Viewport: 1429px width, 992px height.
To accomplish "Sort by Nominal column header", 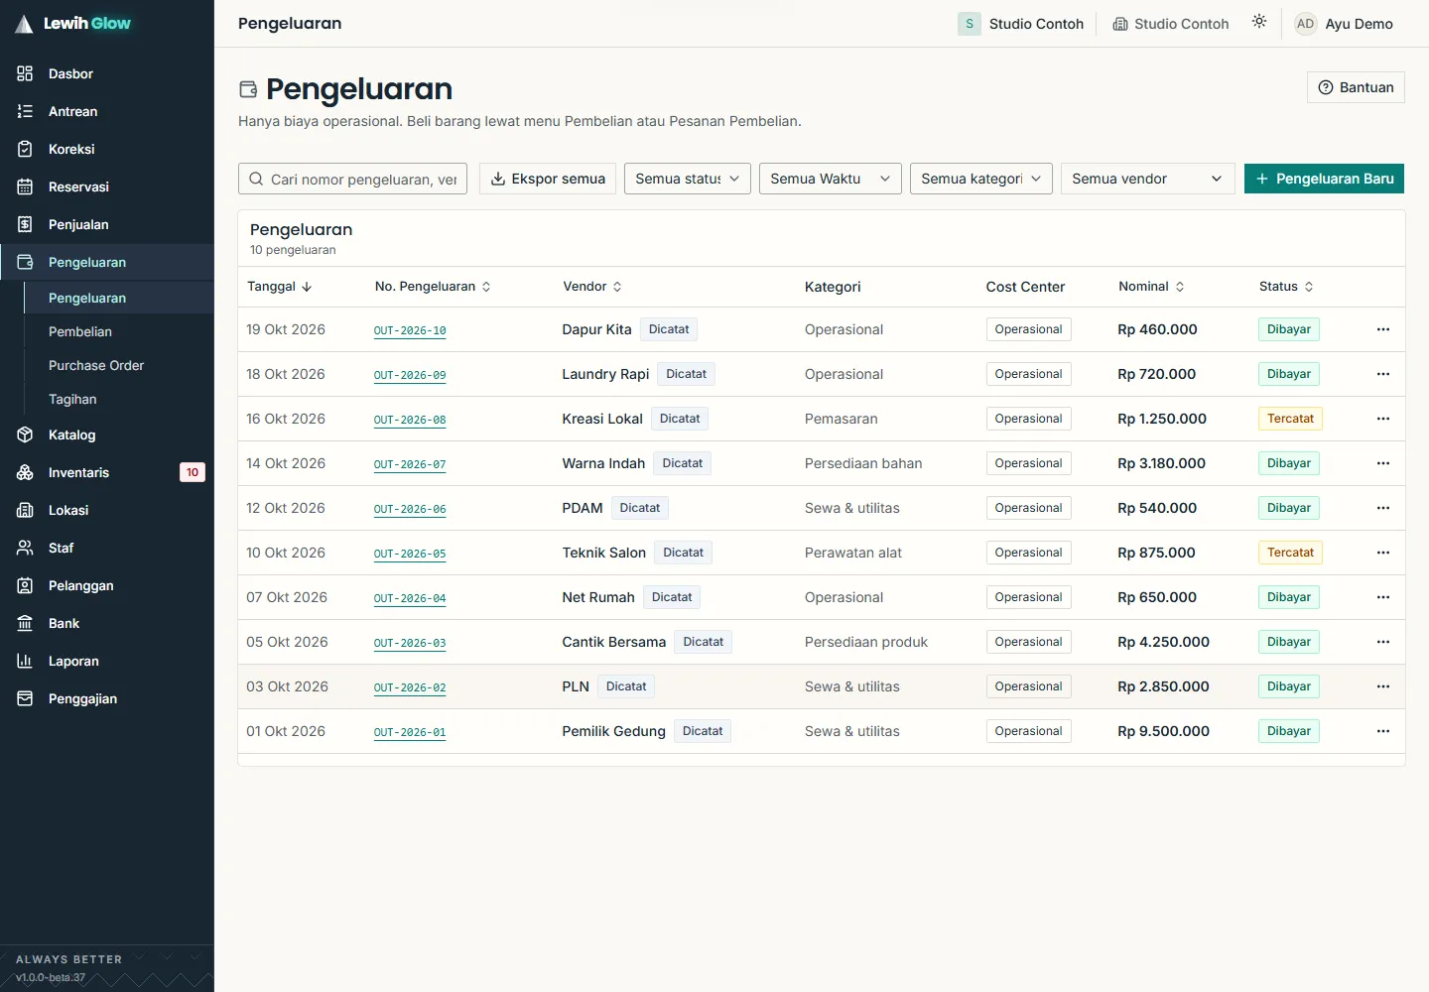I will click(x=1152, y=287).
